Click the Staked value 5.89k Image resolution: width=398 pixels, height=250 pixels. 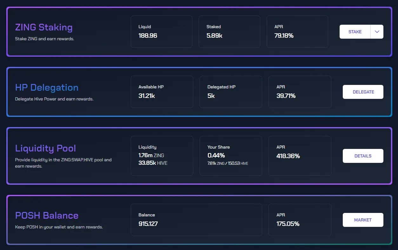coord(214,35)
